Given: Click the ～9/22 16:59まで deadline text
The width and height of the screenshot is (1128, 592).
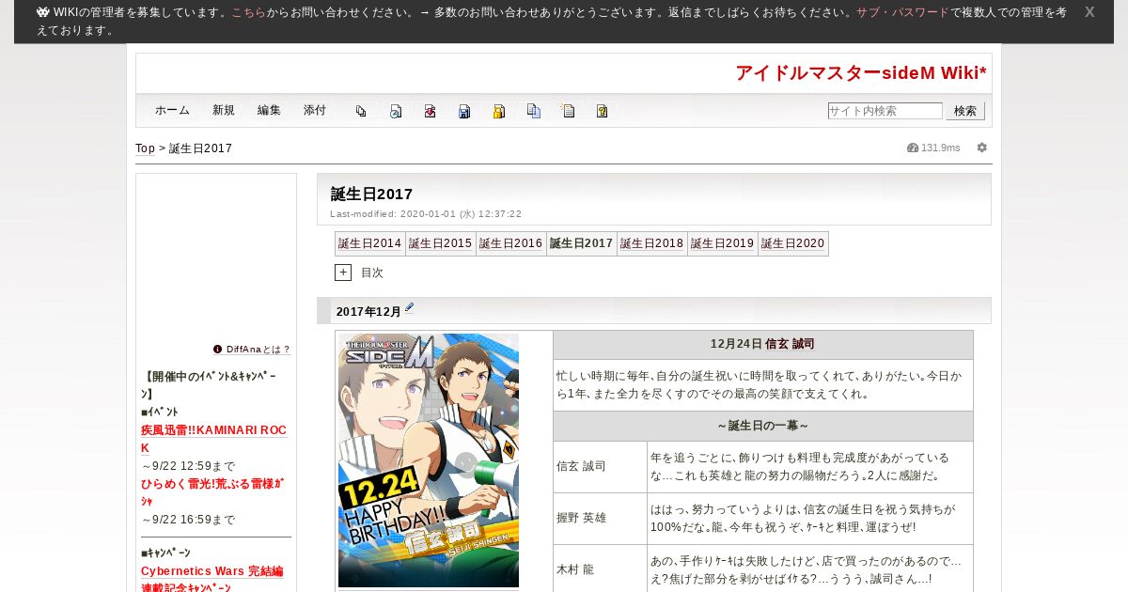Looking at the screenshot, I should (x=188, y=520).
